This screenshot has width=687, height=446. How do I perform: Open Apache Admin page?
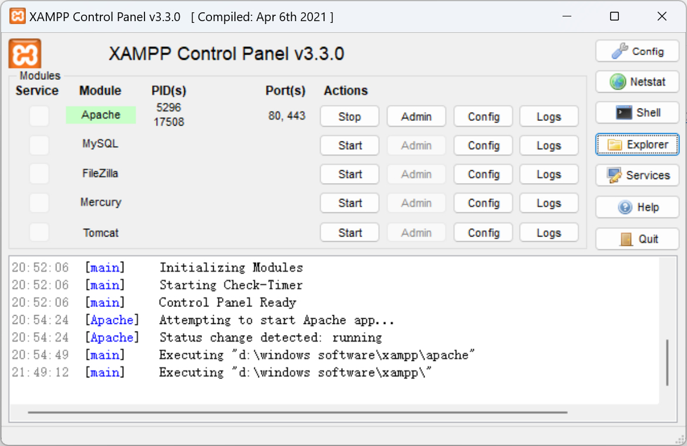pos(416,116)
